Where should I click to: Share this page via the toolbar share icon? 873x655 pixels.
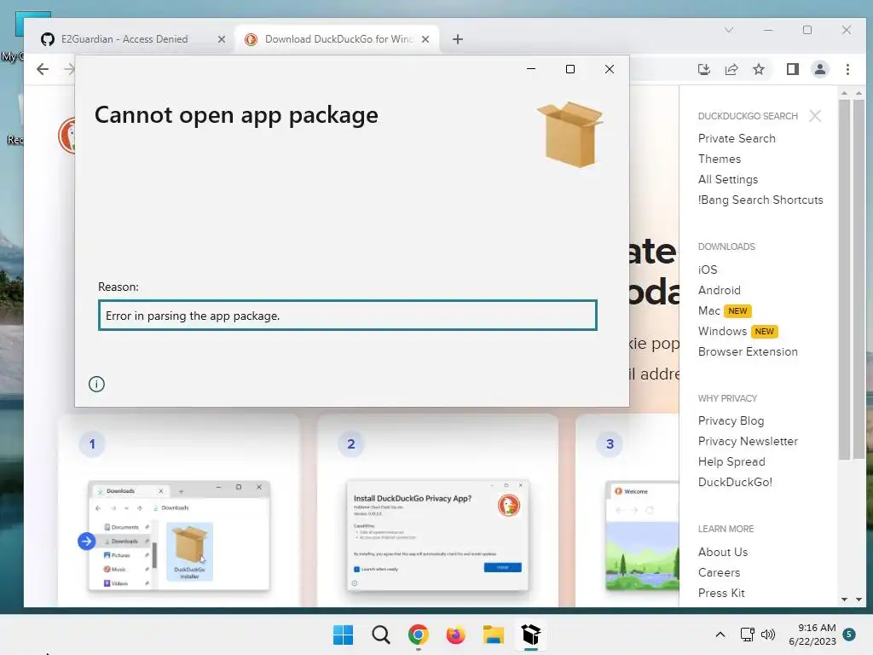point(731,69)
